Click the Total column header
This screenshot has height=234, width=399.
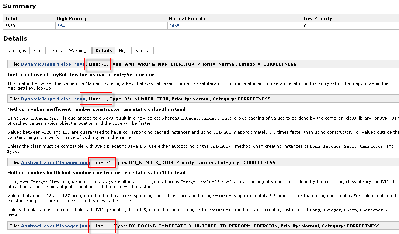click(x=11, y=18)
